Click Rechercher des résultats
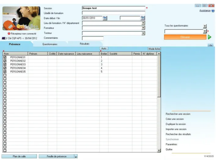The width and height of the screenshot is (216, 160). [x=178, y=134]
